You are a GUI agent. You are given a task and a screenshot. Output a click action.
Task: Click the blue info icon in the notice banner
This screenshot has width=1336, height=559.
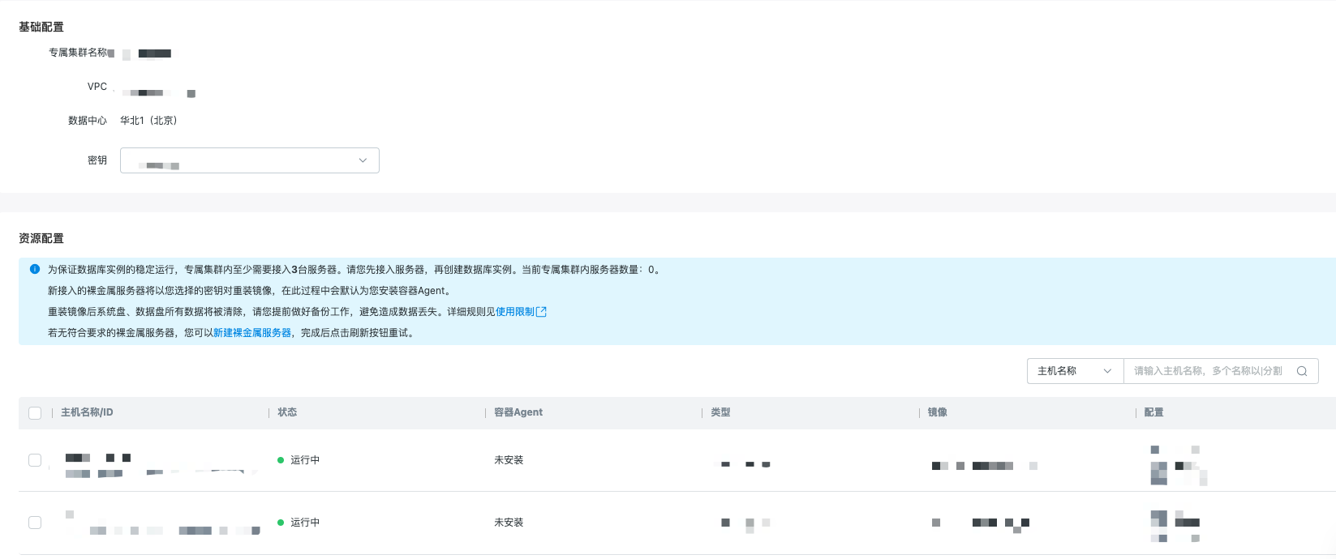click(35, 269)
